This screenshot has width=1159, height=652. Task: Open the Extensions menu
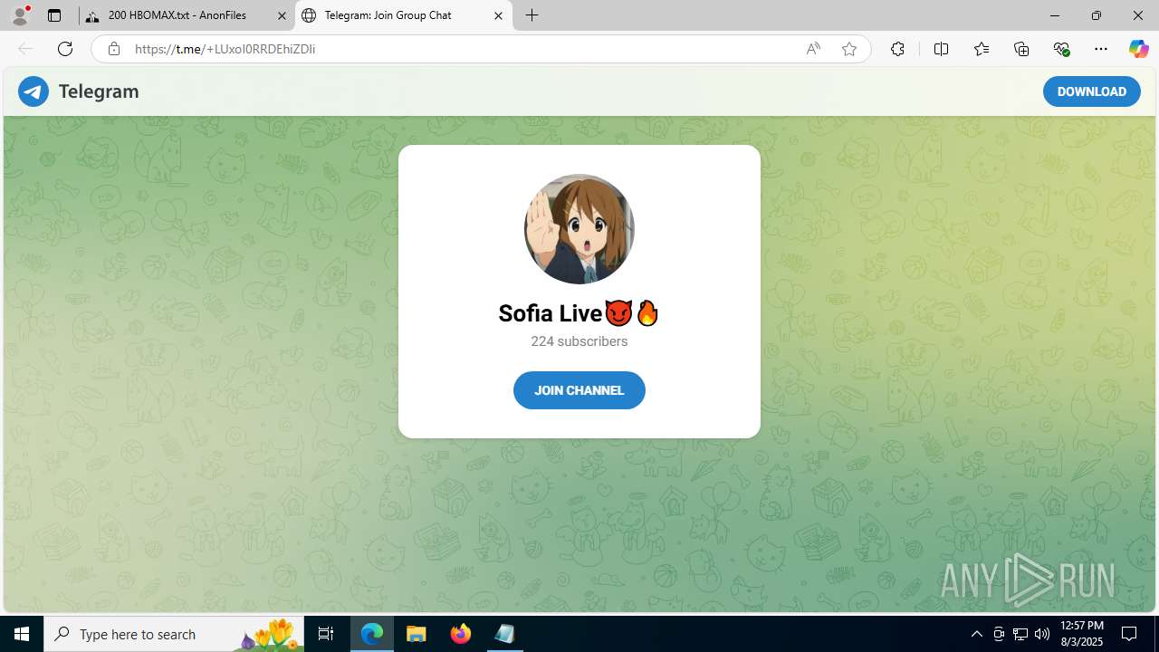[x=897, y=49]
